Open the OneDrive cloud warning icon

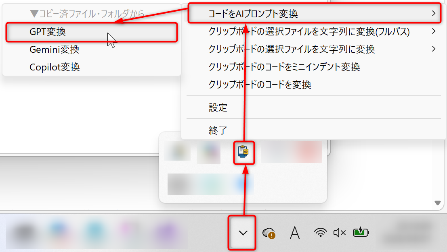[269, 233]
